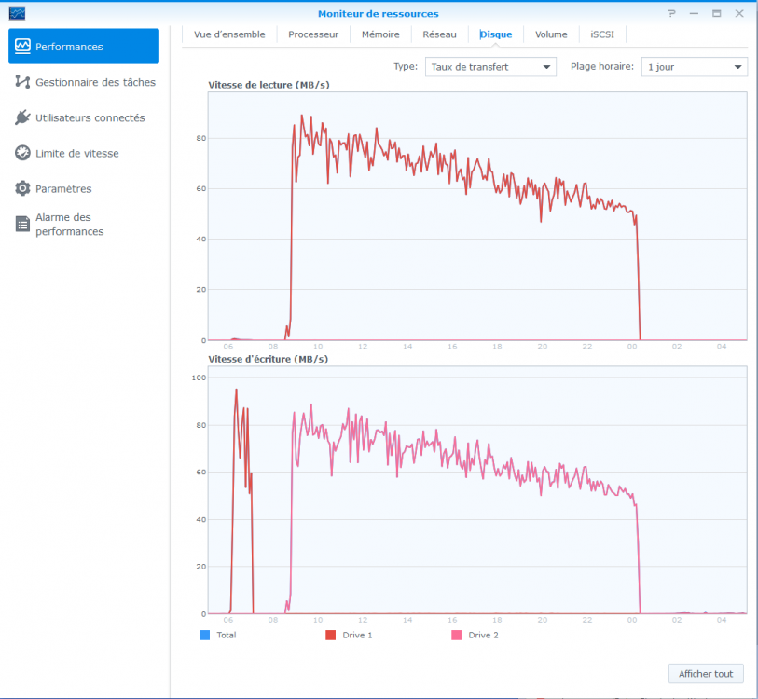Go to the Vue d'ensemble tab

tap(229, 34)
